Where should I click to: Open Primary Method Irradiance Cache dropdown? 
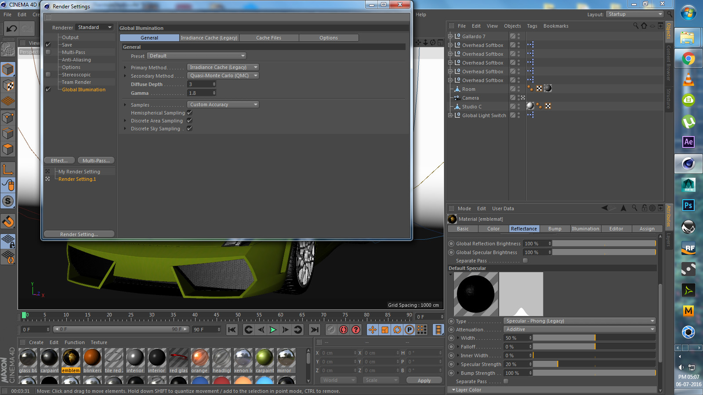click(x=223, y=67)
